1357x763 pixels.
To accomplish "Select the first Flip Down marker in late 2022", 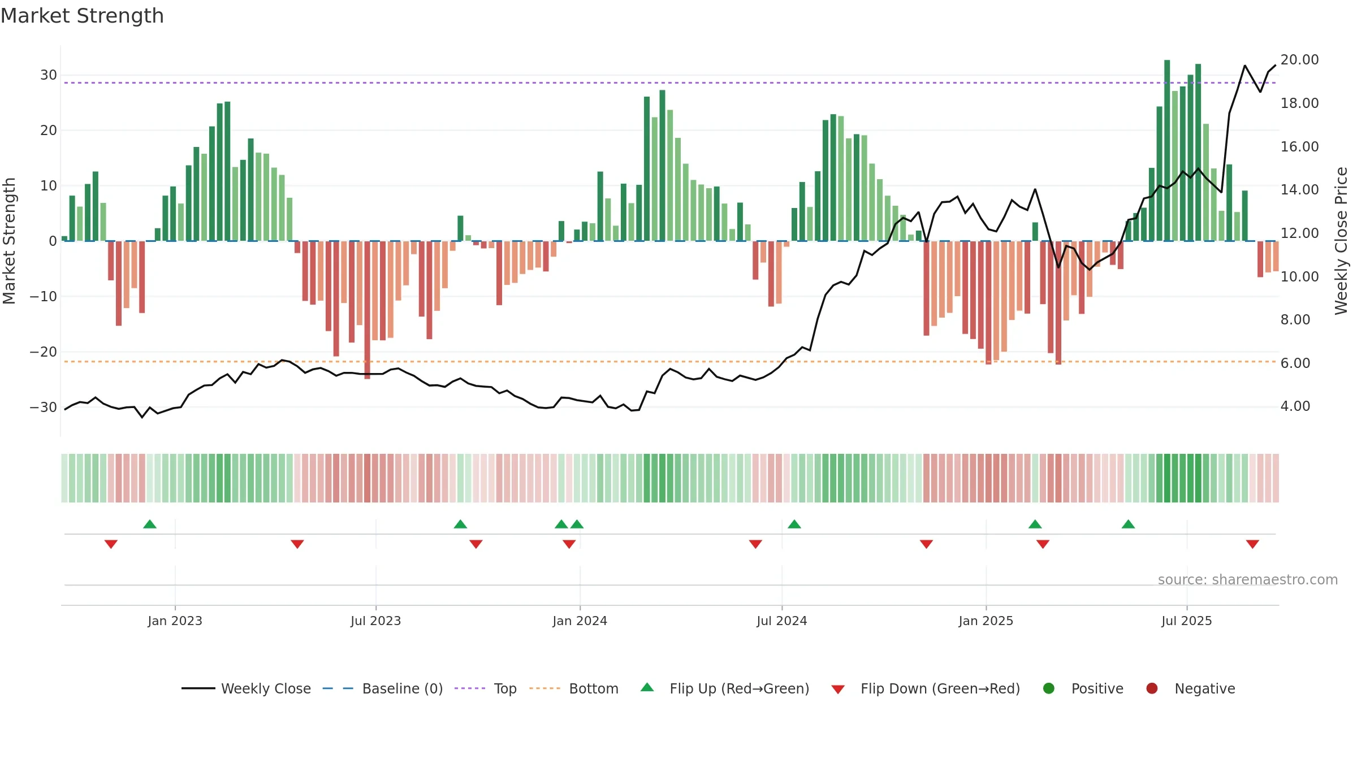I will pyautogui.click(x=111, y=544).
